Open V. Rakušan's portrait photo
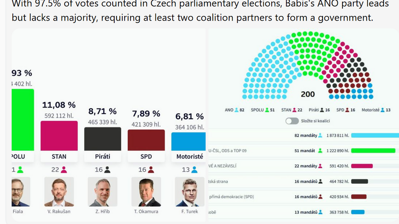399x224 pixels. [x=59, y=192]
